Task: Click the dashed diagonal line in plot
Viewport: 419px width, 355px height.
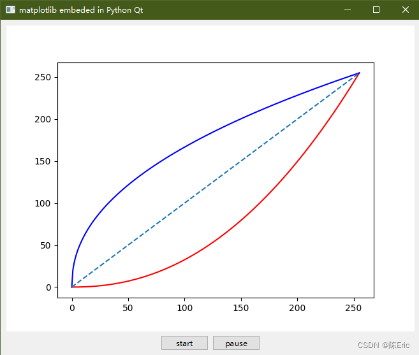Action: (x=216, y=180)
